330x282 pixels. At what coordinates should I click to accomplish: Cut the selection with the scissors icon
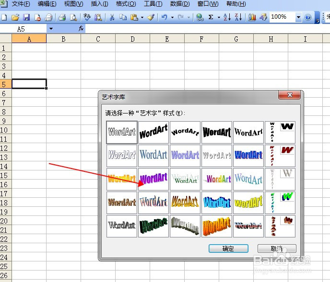pos(112,17)
